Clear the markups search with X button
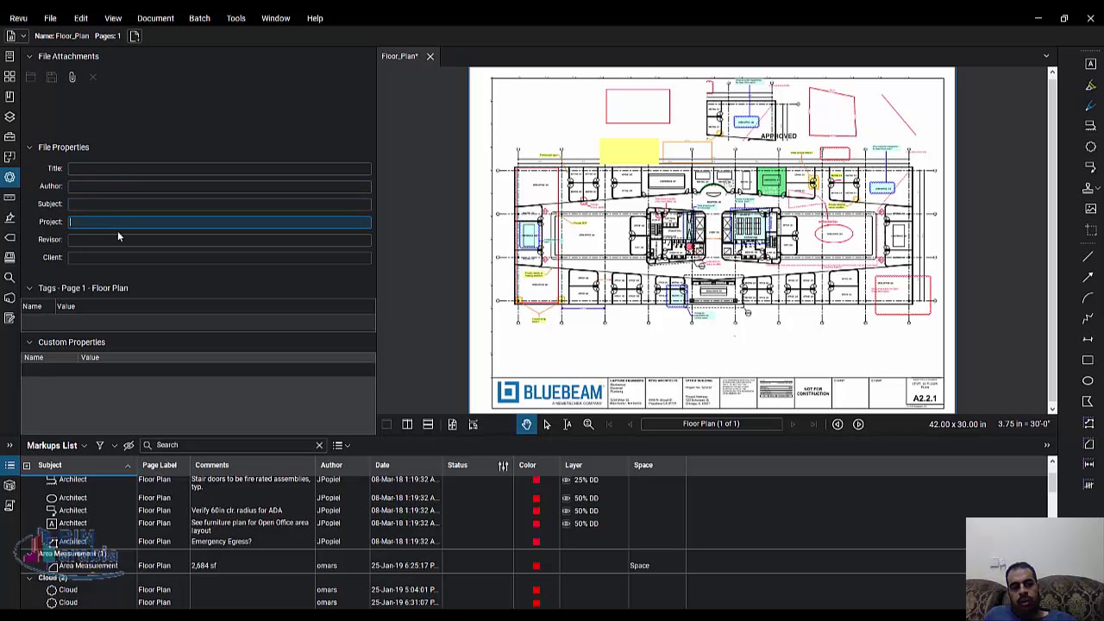Image resolution: width=1104 pixels, height=621 pixels. pos(319,445)
